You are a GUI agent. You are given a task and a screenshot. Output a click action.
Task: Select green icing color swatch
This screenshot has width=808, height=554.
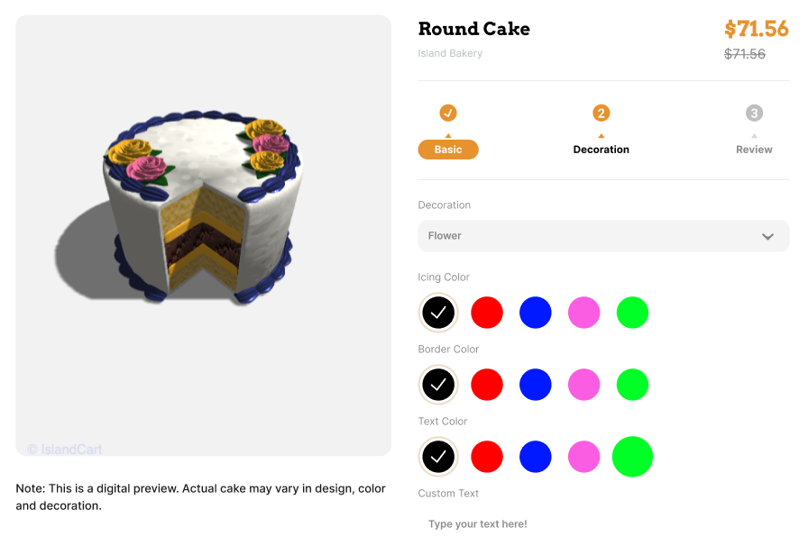coord(633,313)
